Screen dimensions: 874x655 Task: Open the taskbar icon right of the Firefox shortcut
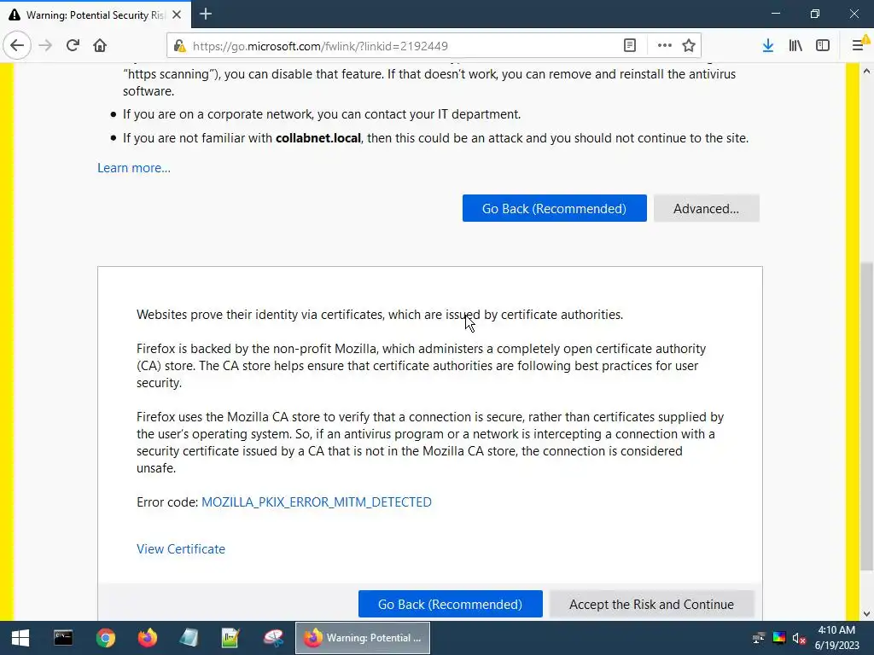[189, 638]
